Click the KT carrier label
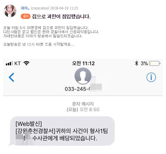This screenshot has height=154, width=166. pos(17,63)
